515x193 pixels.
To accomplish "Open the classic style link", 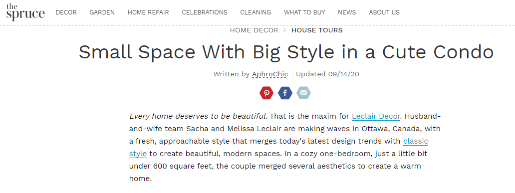I will click(416, 141).
